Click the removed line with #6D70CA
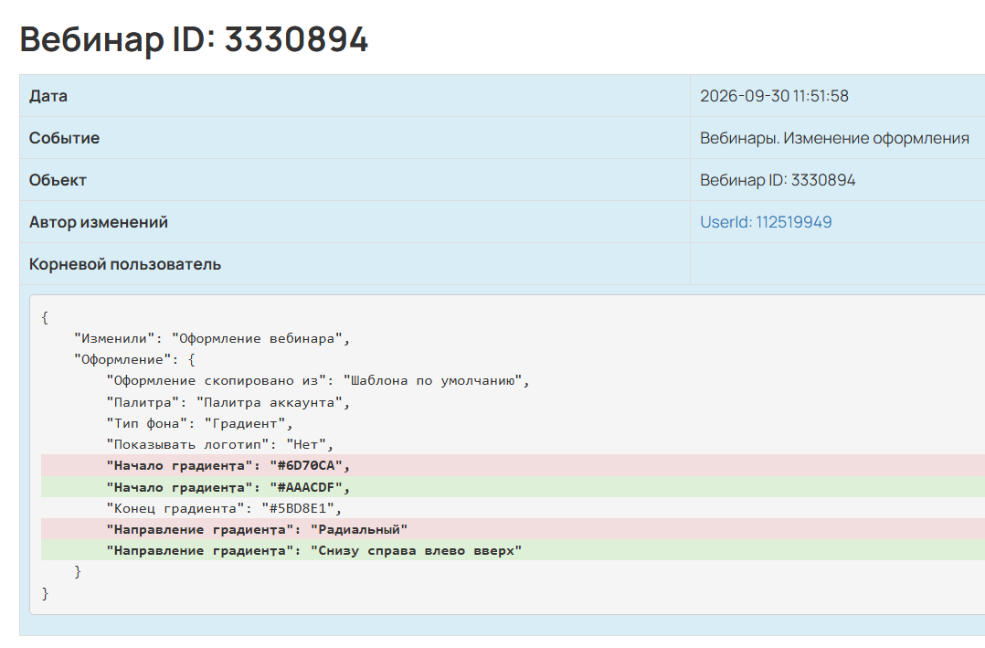This screenshot has height=648, width=985. point(513,466)
